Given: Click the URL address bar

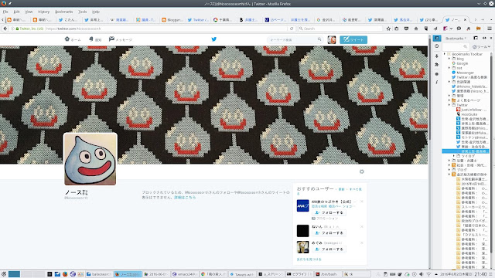Looking at the screenshot, I should 166,29.
